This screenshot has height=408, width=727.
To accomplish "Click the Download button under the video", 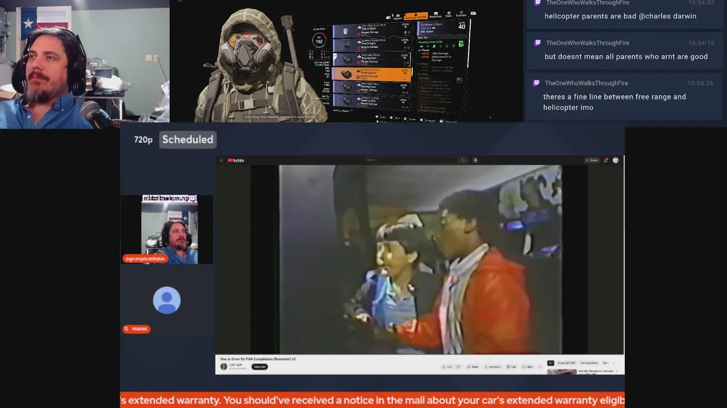I will (x=492, y=367).
